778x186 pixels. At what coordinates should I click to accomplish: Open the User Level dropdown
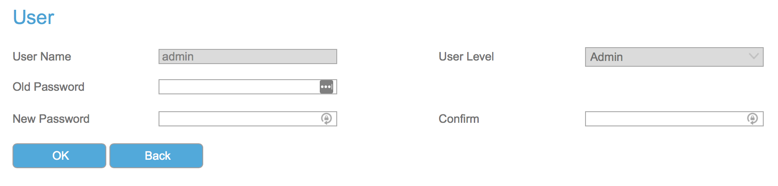point(673,57)
